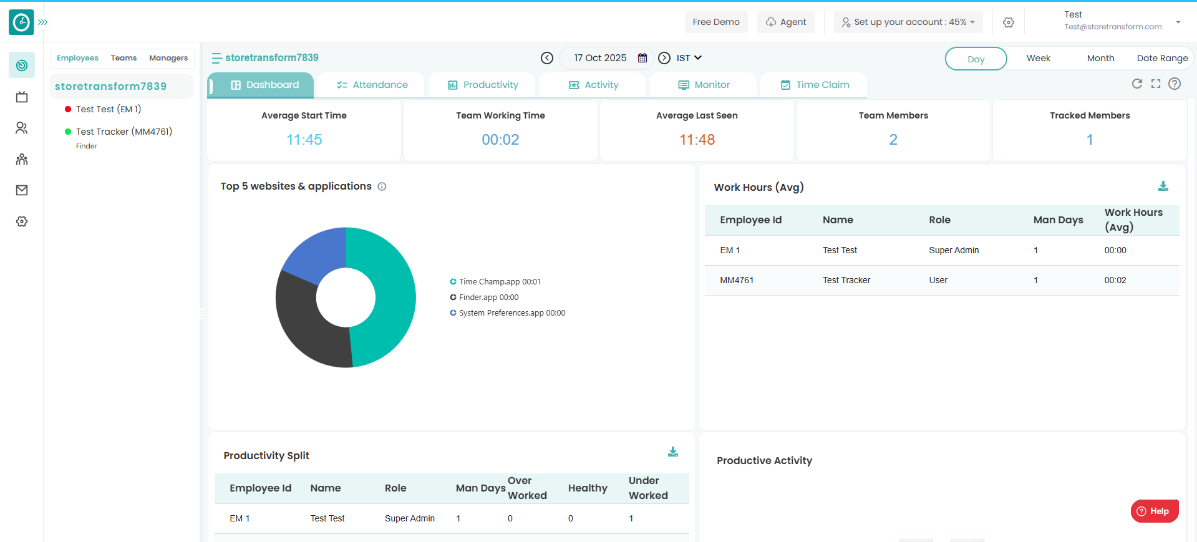Go to previous date with left arrow

(x=547, y=58)
